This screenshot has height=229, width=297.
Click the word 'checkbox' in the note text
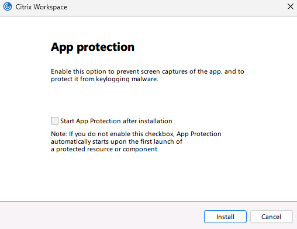160,134
